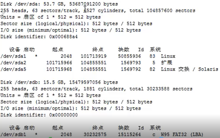Select end sector 30232575
This screenshot has height=138, width=220.
click(x=95, y=135)
